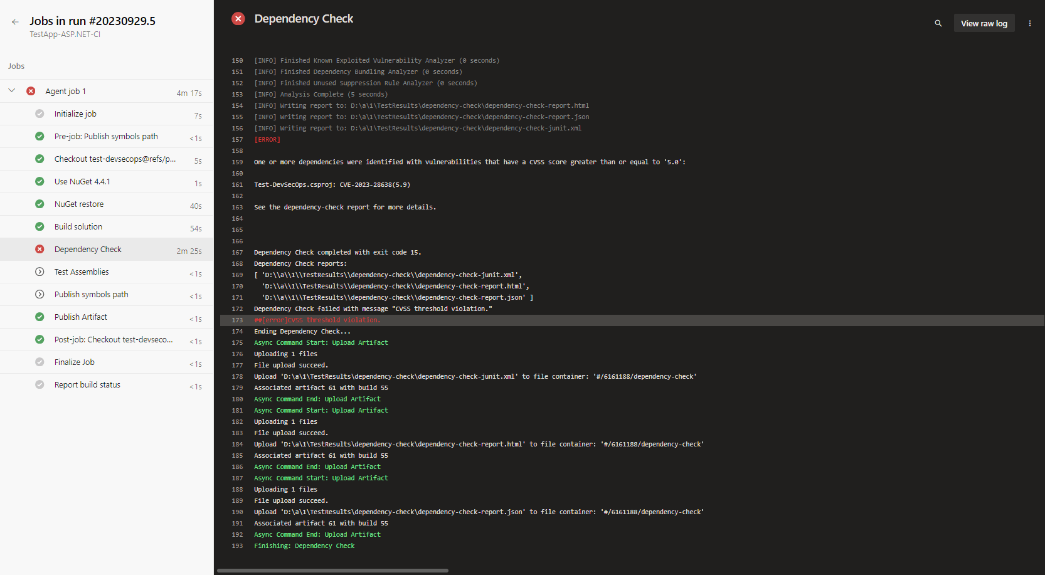Open the Use NuGet 4.4.1 step
Viewport: 1045px width, 575px height.
coord(82,182)
